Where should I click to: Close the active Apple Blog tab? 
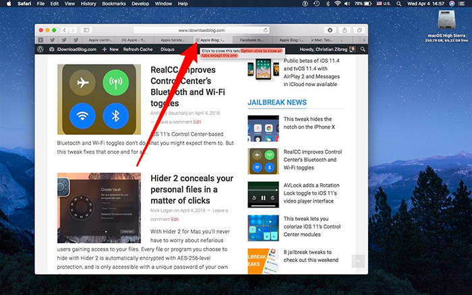(x=198, y=40)
